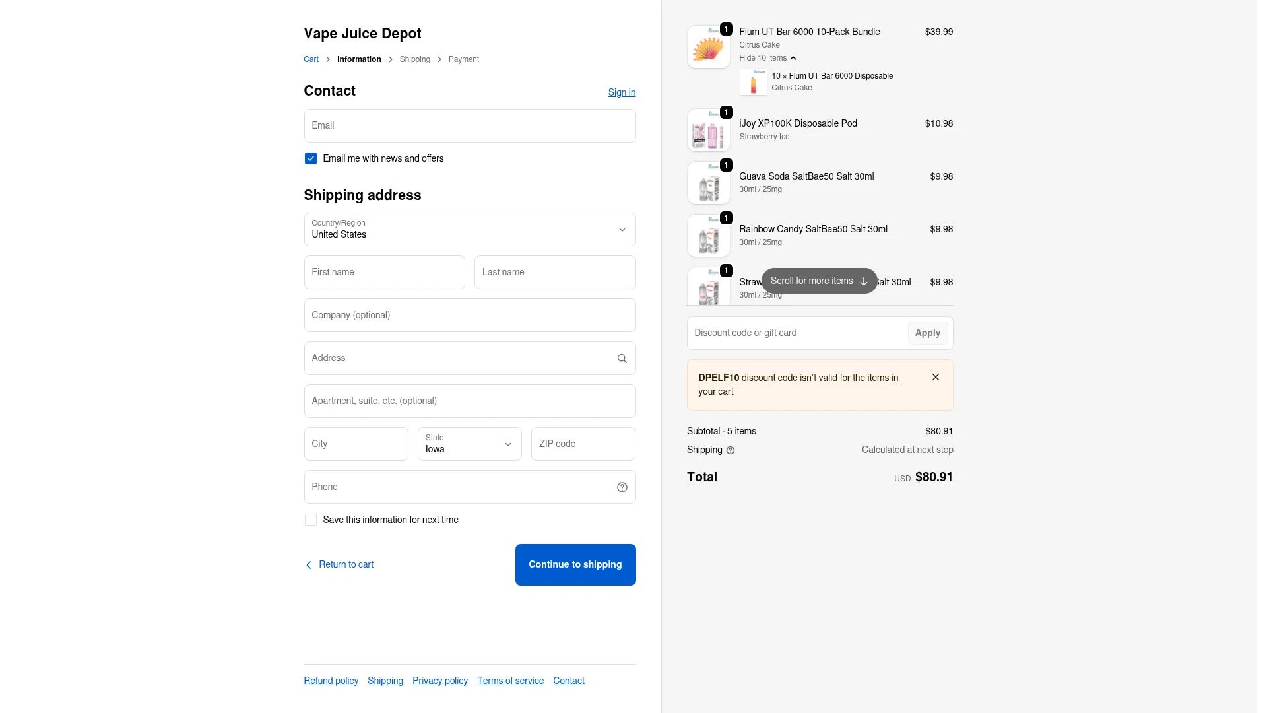Focus the Email input field
This screenshot has width=1267, height=713.
pyautogui.click(x=469, y=125)
